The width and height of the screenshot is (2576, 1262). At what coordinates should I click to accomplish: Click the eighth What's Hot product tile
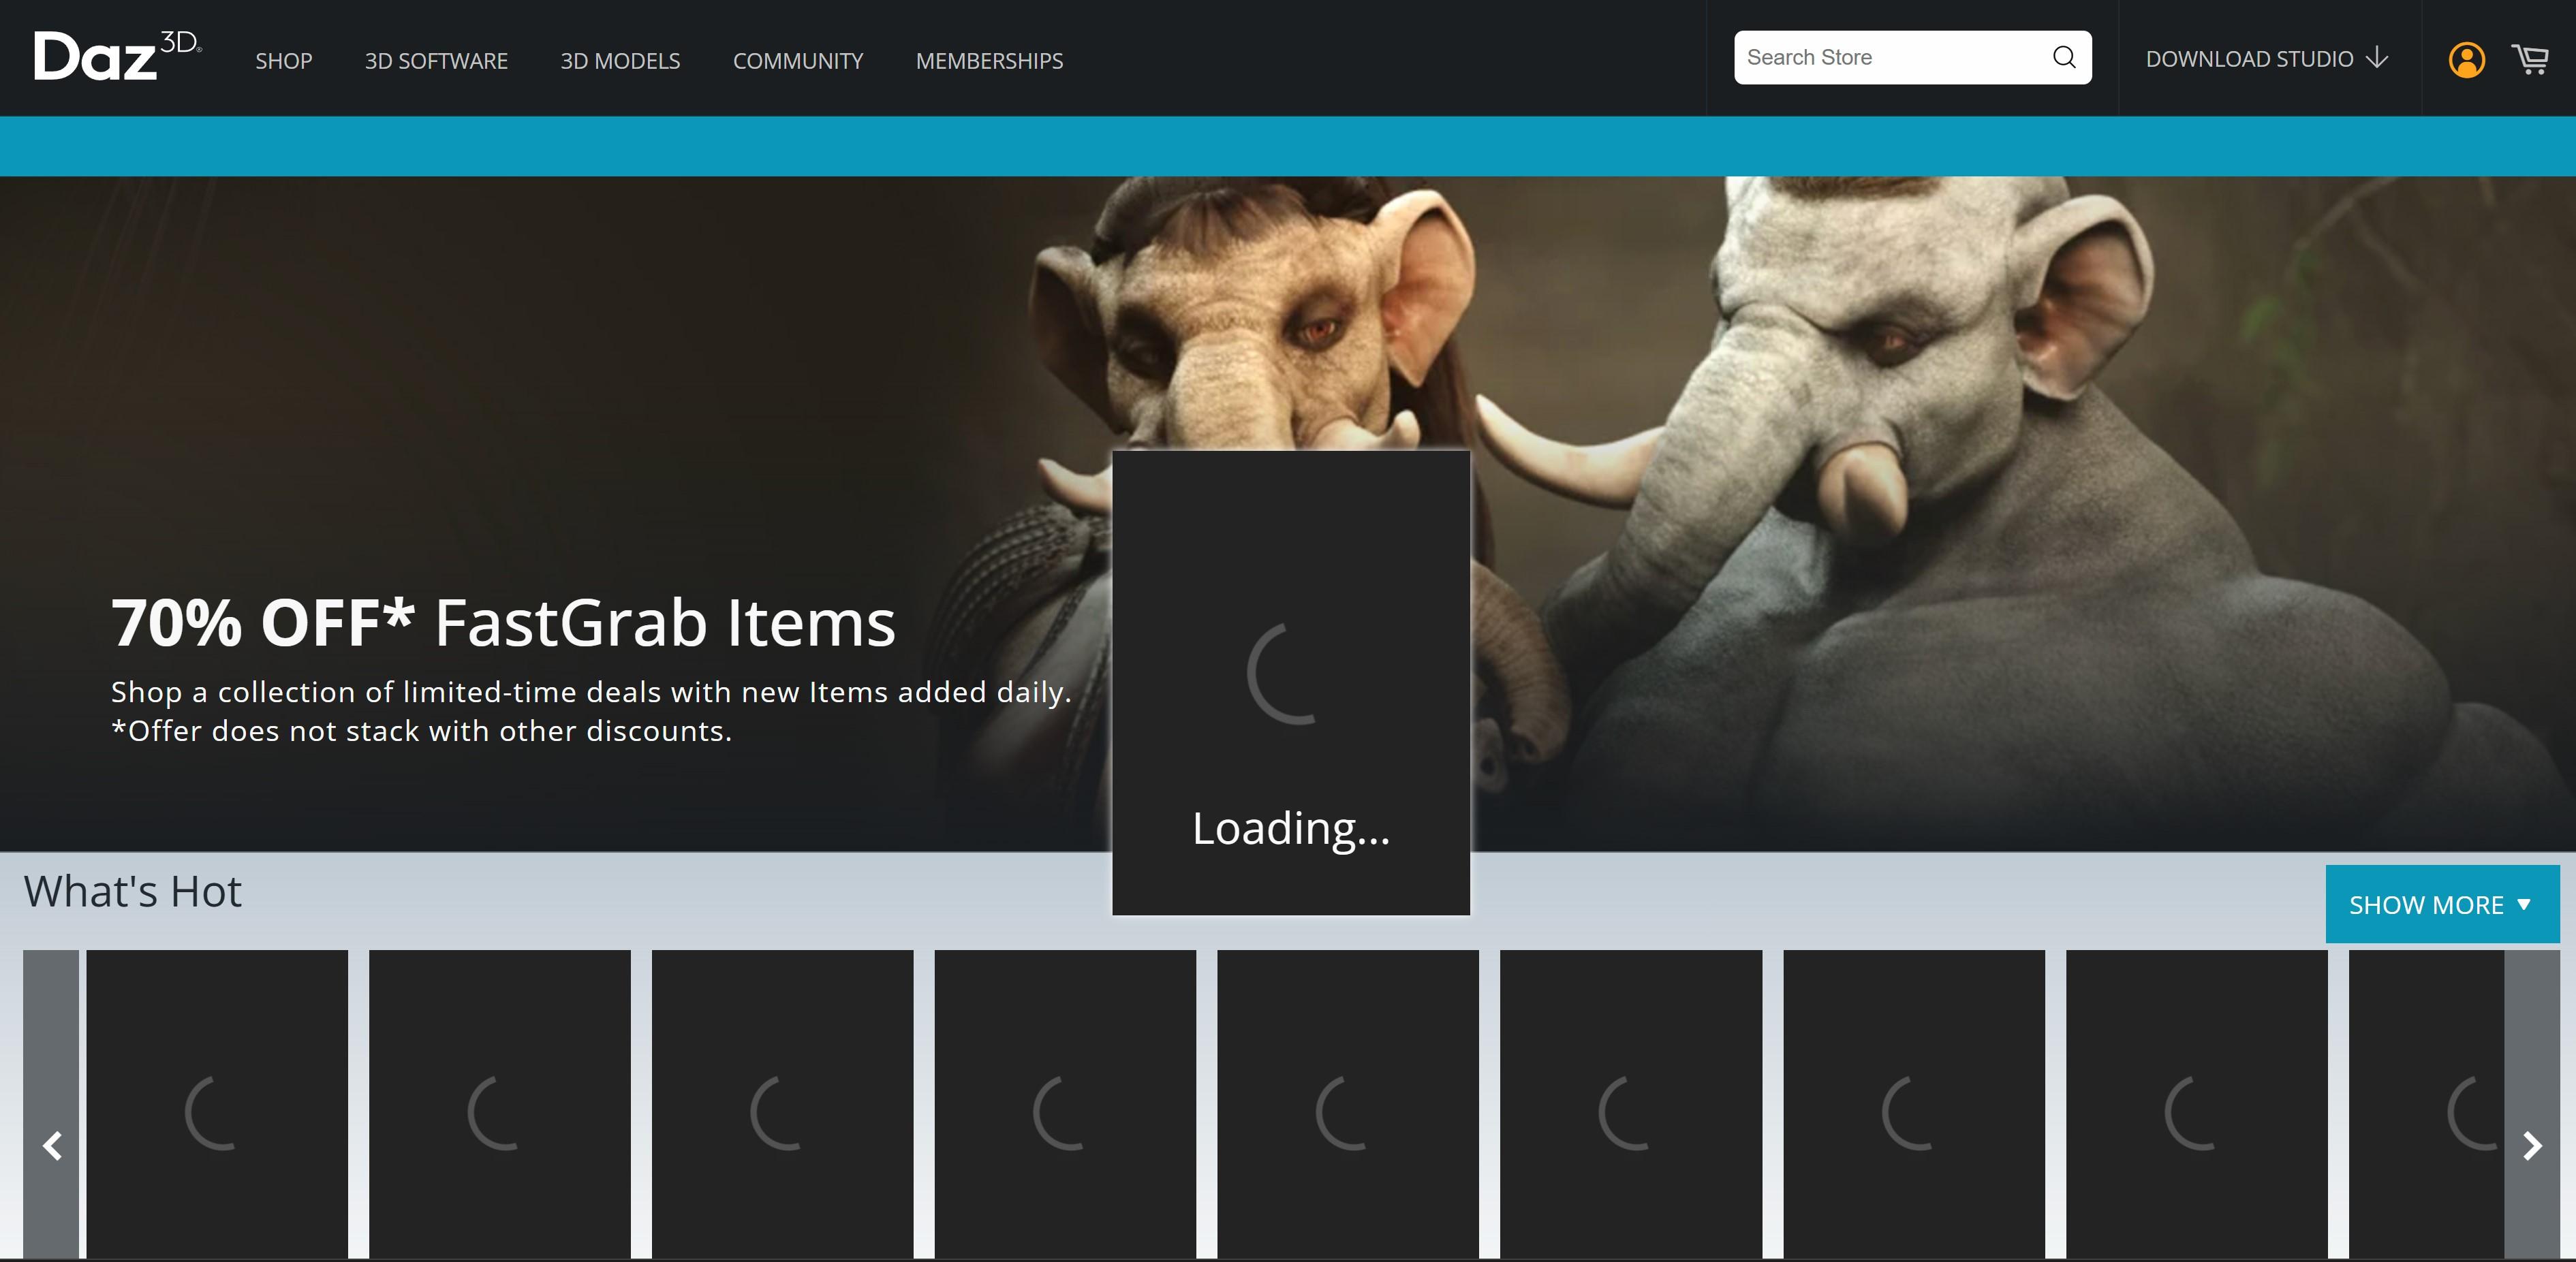(x=2196, y=1105)
